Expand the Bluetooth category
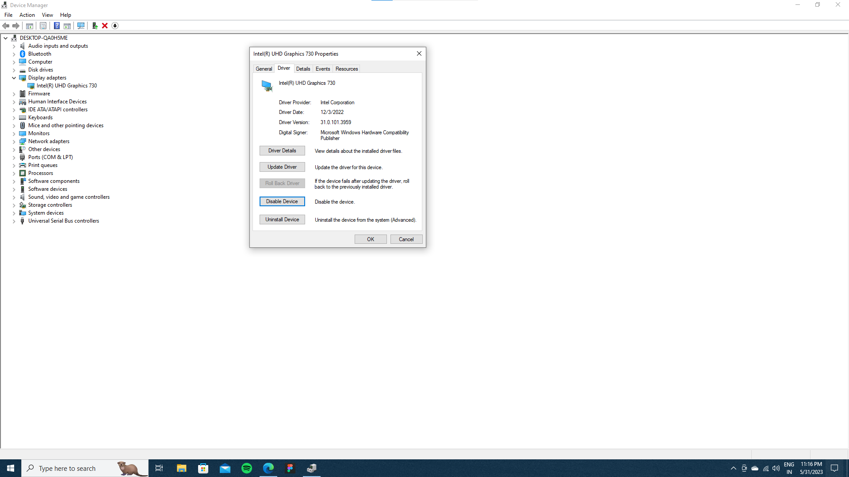The width and height of the screenshot is (849, 477). pos(14,54)
